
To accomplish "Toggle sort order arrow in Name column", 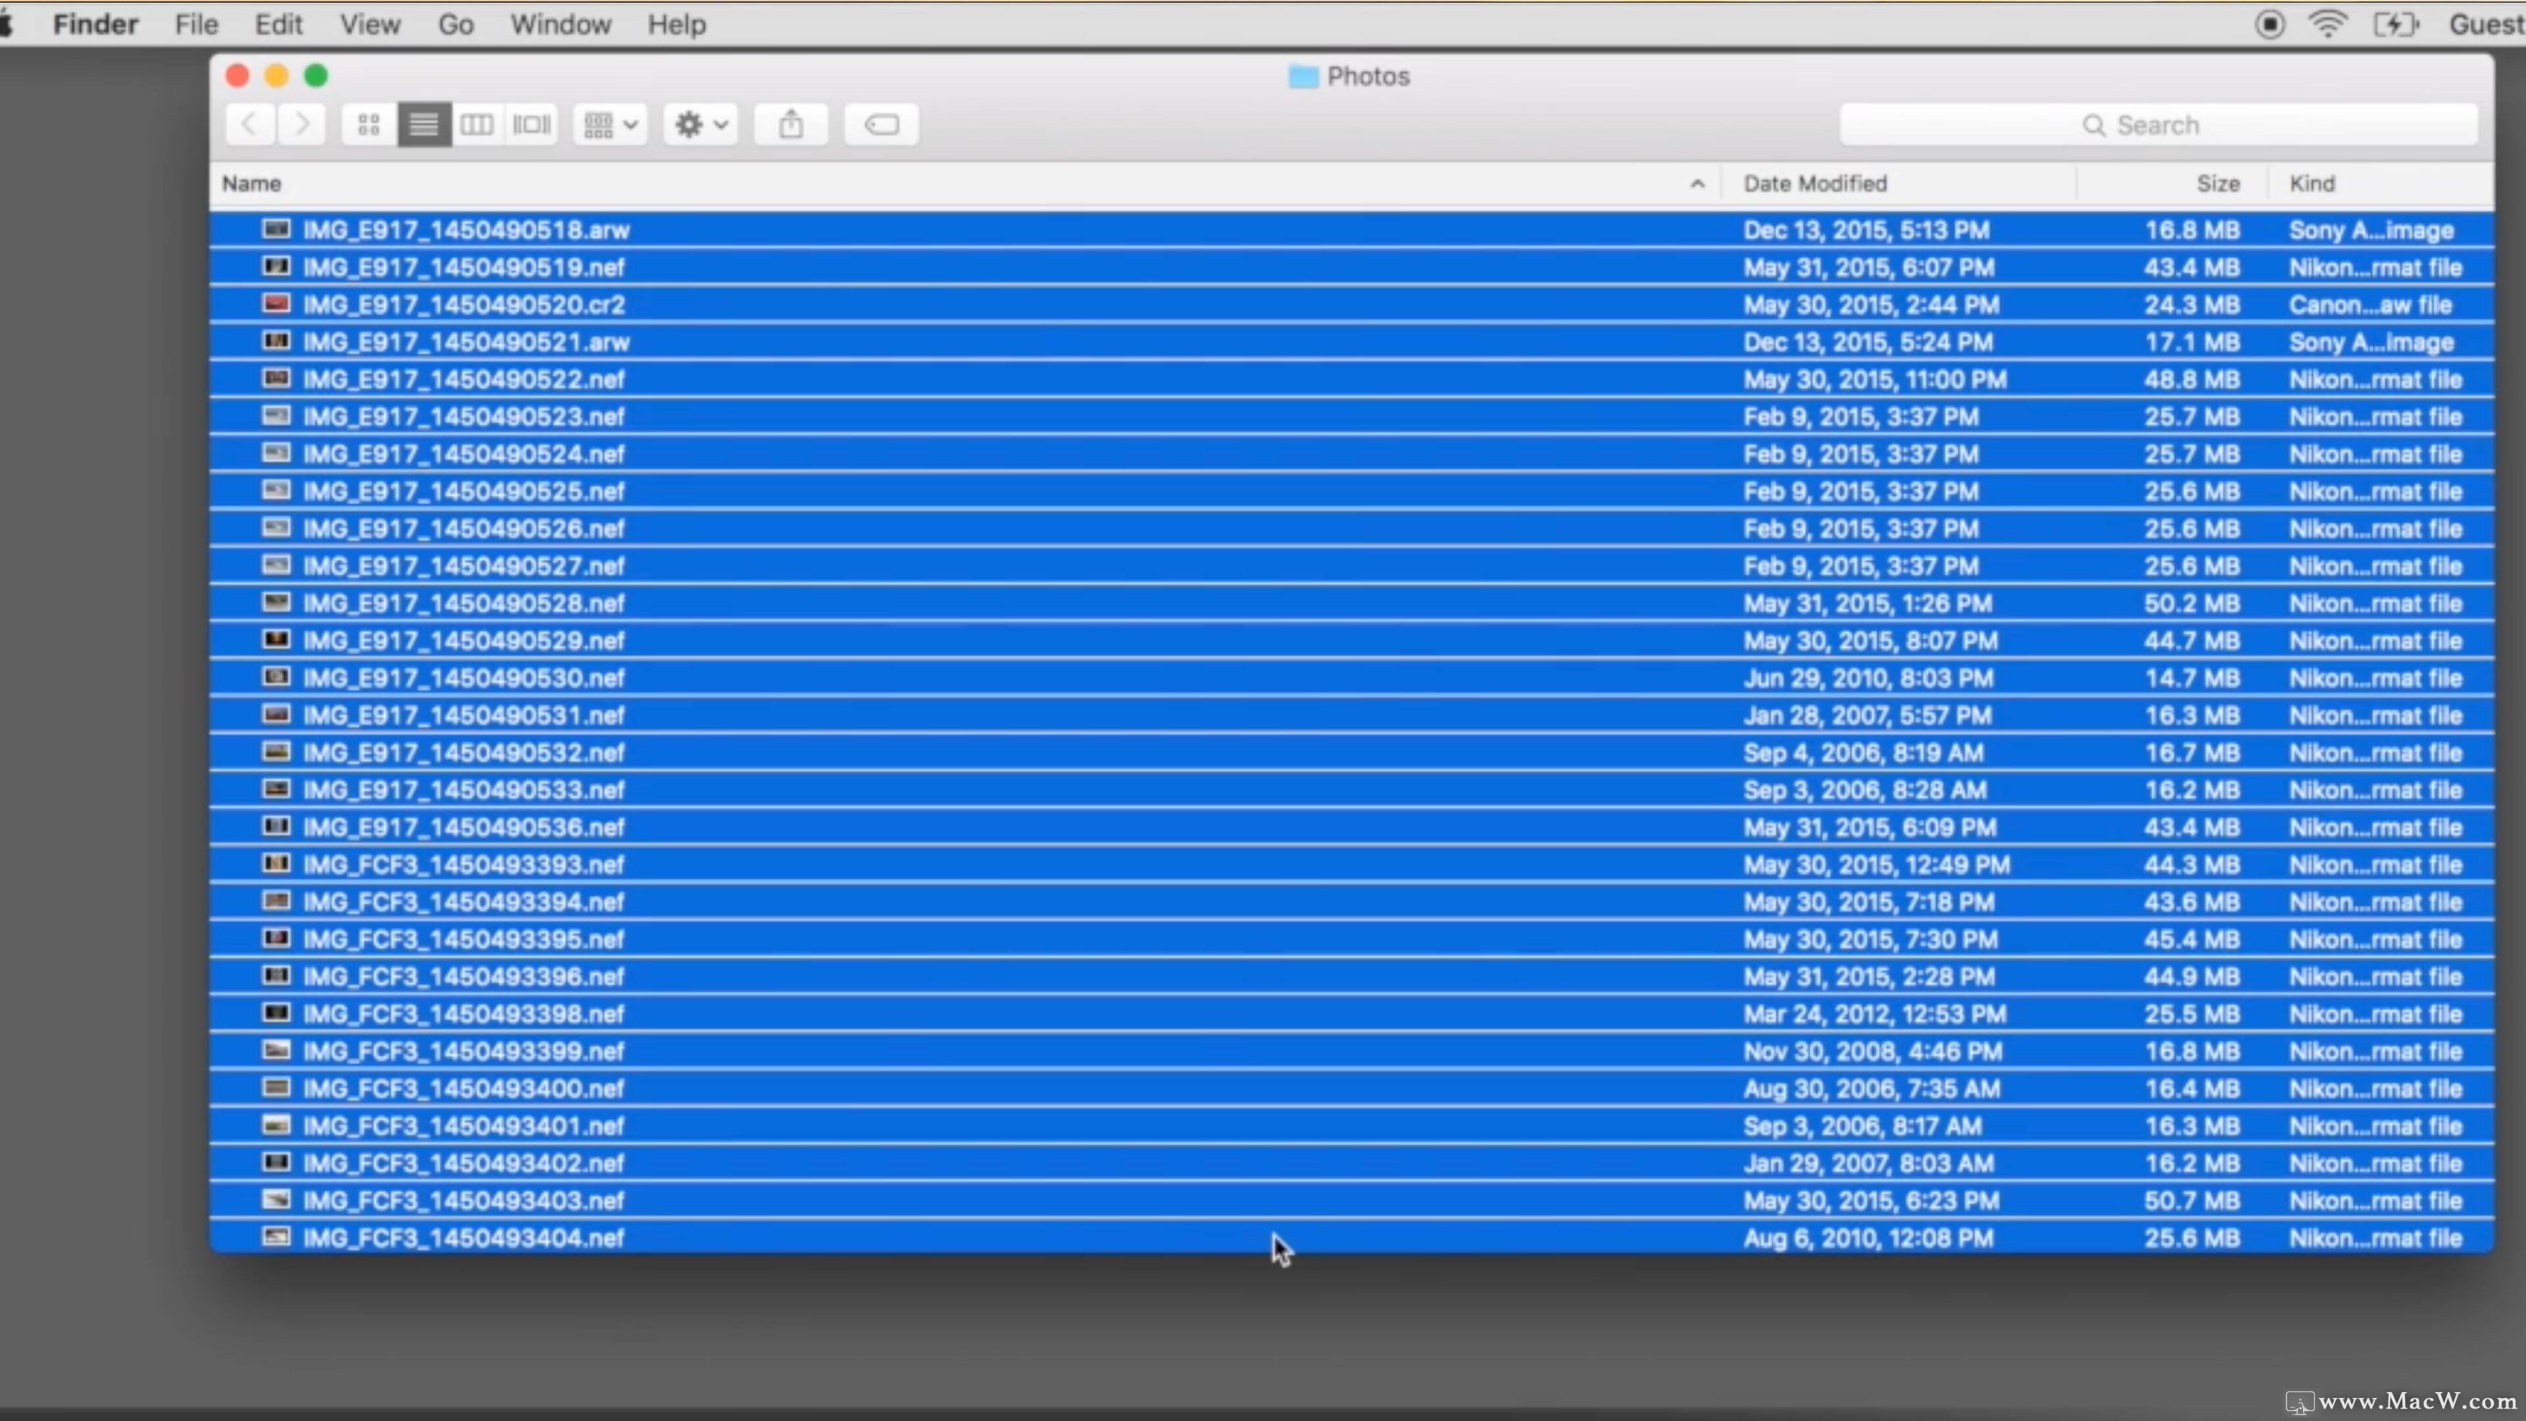I will pos(1697,184).
